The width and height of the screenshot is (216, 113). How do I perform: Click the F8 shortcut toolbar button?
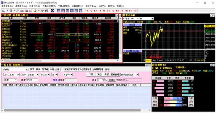117,11
